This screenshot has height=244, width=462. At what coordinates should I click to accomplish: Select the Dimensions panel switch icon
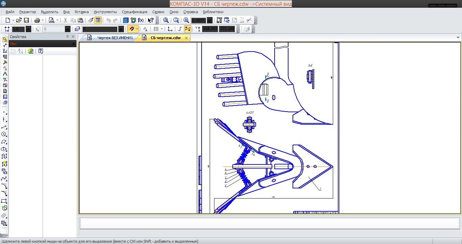coord(5,45)
